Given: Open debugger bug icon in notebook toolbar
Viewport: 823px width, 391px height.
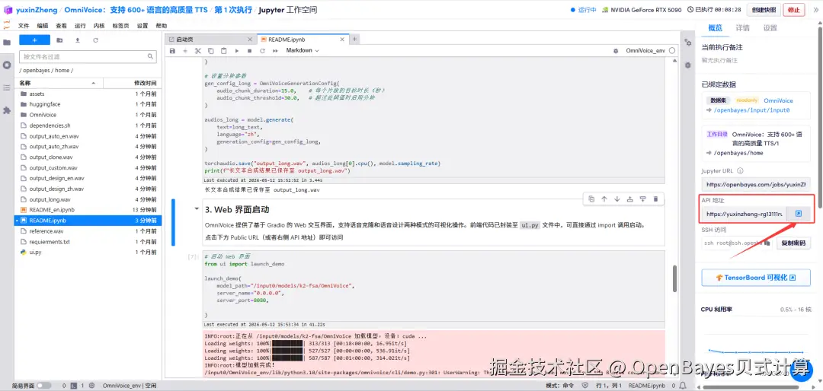Looking at the screenshot, I should point(616,51).
